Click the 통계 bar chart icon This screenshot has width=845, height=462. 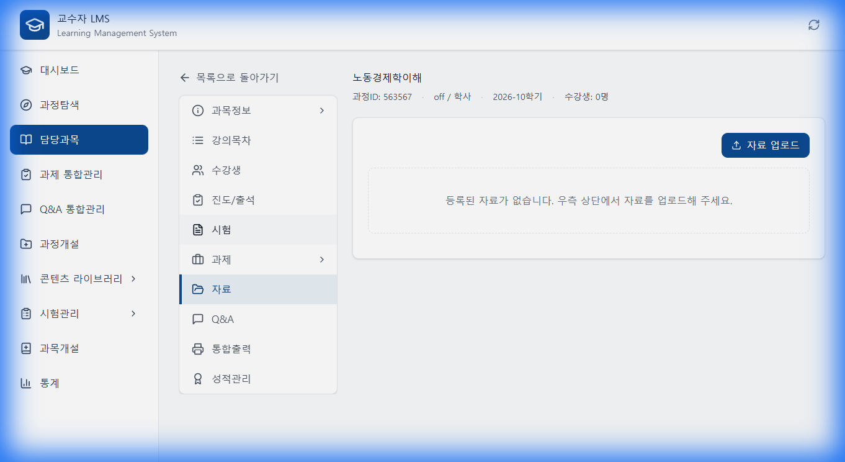click(x=25, y=383)
